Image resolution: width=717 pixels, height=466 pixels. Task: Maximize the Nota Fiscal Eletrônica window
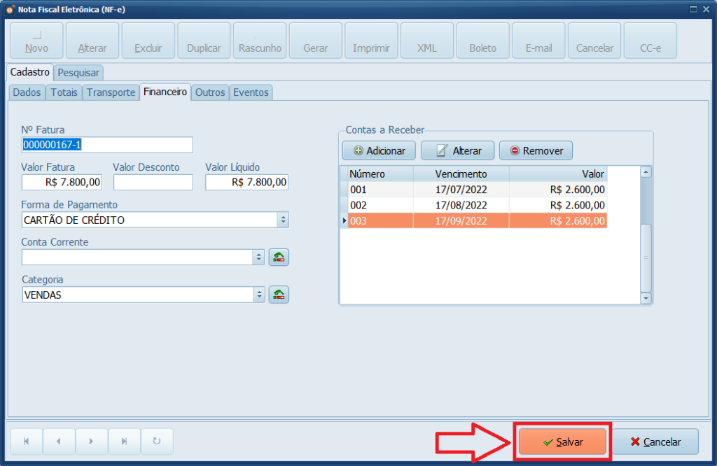pos(693,9)
